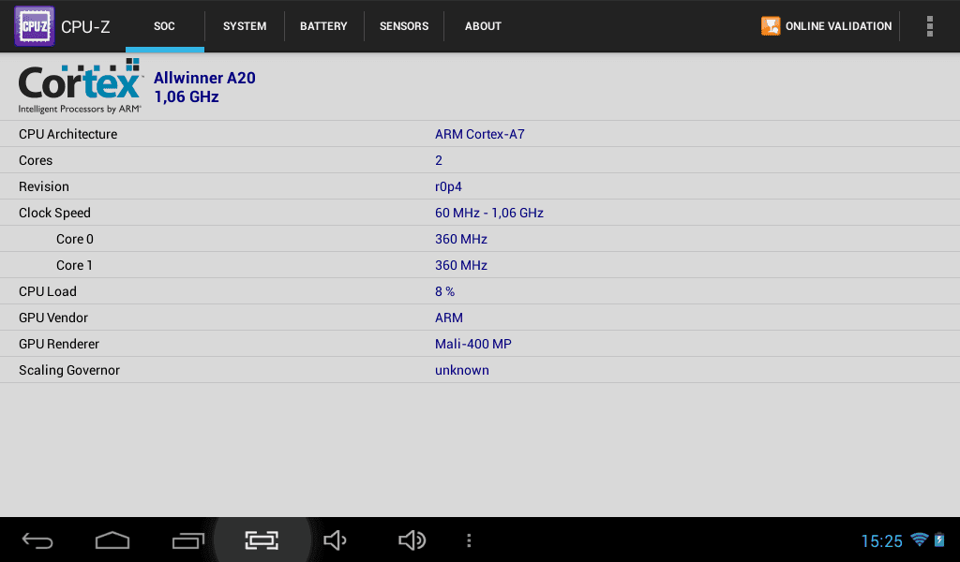Show the ABOUT tab
Screen dimensions: 960x562
click(483, 26)
